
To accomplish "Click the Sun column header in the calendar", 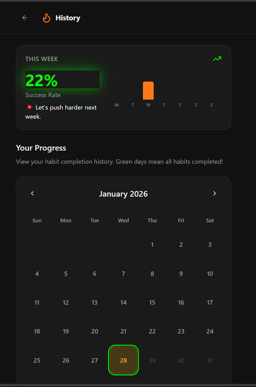I will [37, 220].
